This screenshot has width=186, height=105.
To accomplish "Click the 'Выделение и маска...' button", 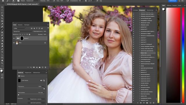I will [x=36, y=99].
